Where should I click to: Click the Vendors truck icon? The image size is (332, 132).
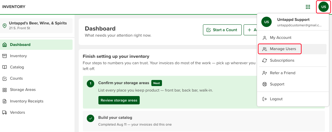tap(5, 112)
